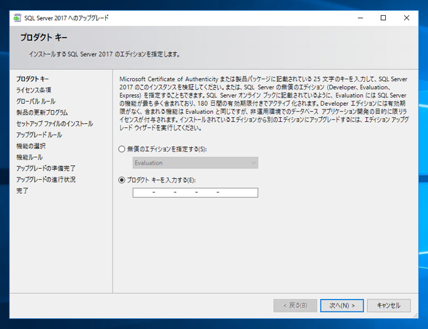This screenshot has height=329, width=428.
Task: Select the enter product key radio button
Action: pyautogui.click(x=121, y=180)
